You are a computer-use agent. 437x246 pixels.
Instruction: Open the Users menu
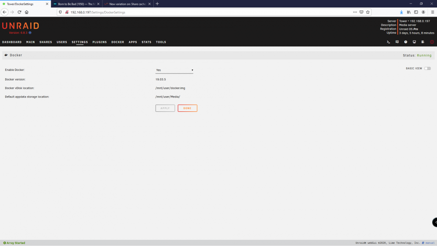[62, 42]
